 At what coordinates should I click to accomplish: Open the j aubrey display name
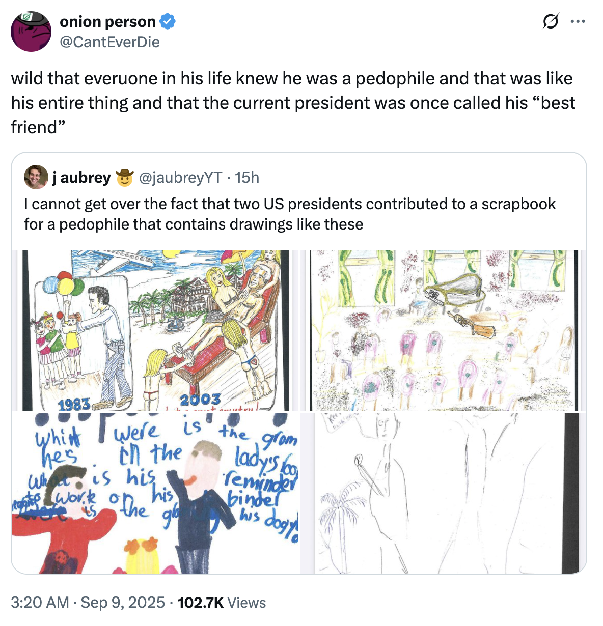point(81,177)
